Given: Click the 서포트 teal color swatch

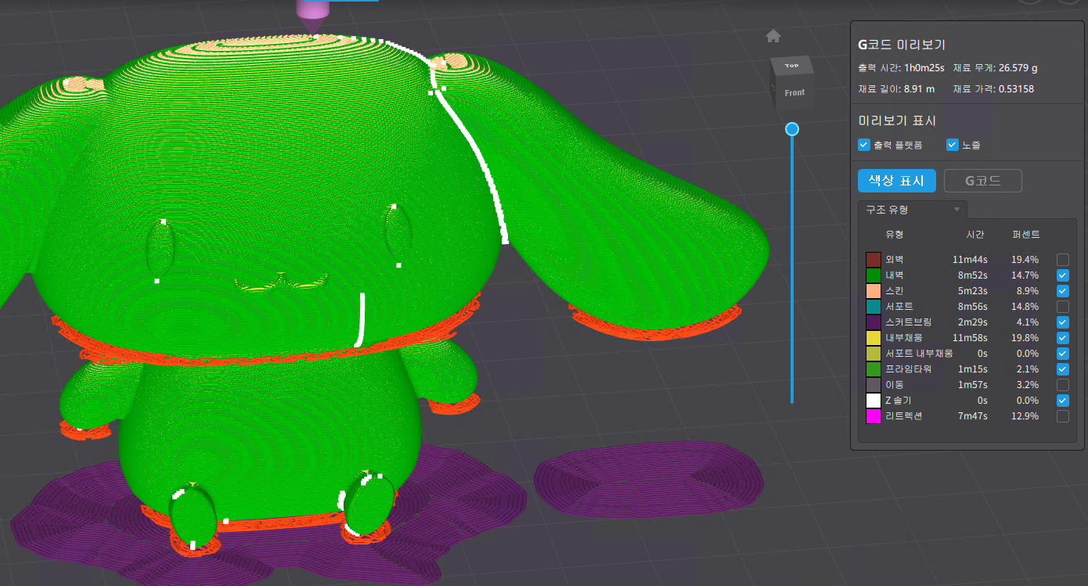Looking at the screenshot, I should pos(874,307).
